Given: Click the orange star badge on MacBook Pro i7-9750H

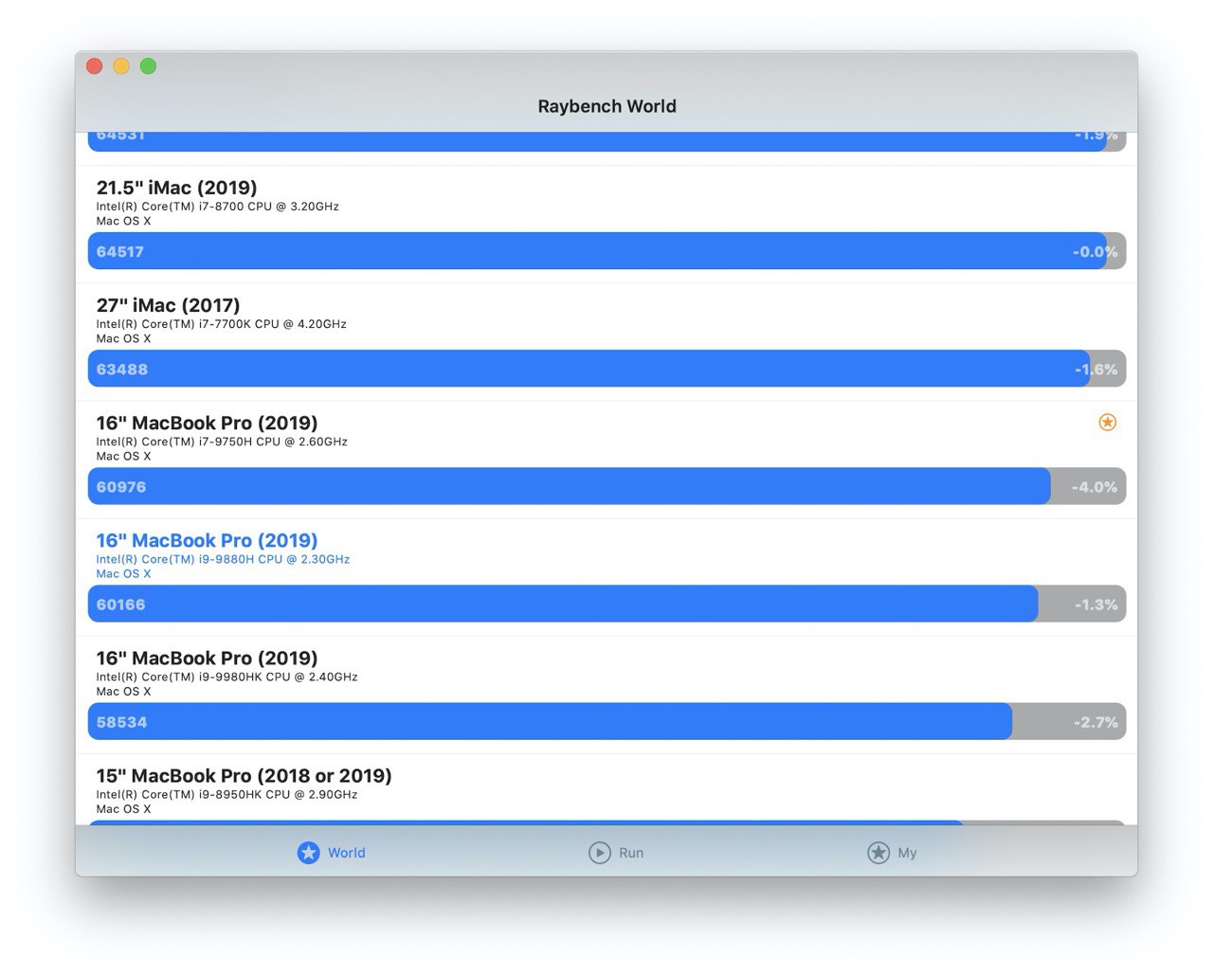Looking at the screenshot, I should click(x=1107, y=423).
